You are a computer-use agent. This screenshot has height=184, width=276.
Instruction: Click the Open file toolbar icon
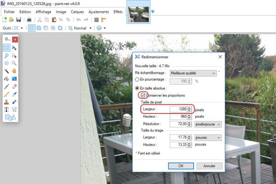pyautogui.click(x=11, y=19)
